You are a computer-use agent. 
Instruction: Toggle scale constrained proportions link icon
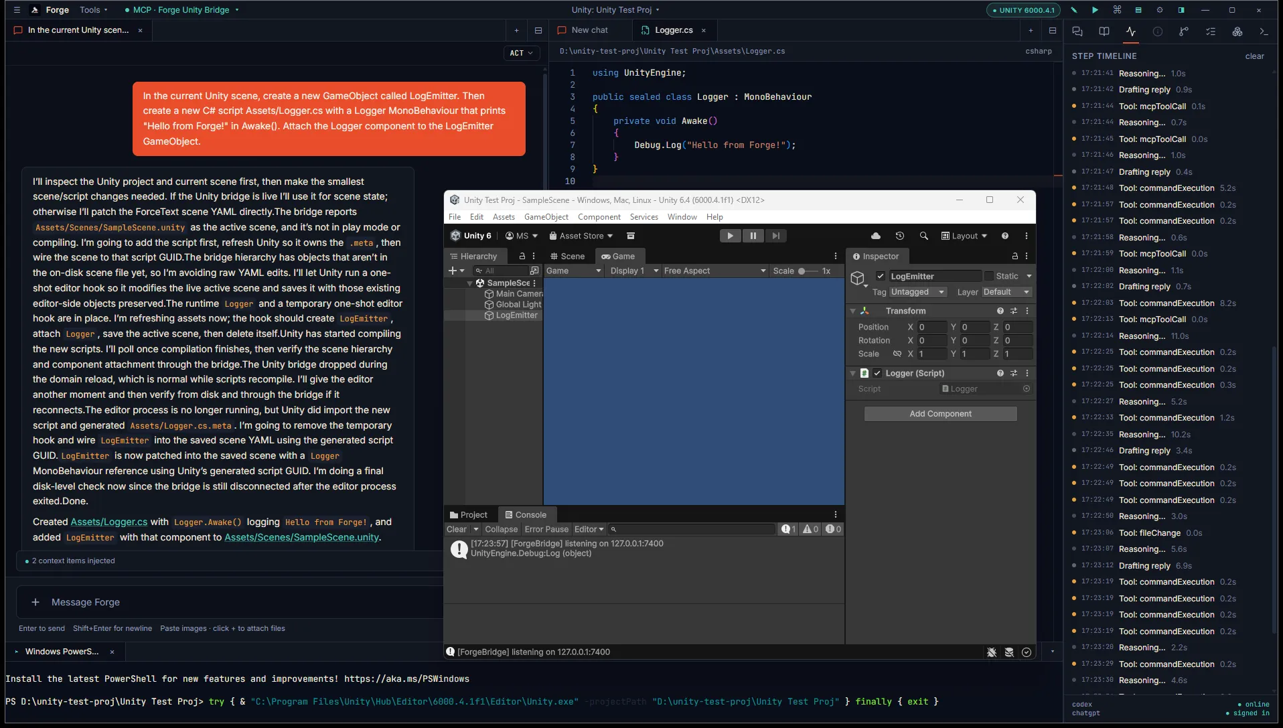[x=897, y=354]
